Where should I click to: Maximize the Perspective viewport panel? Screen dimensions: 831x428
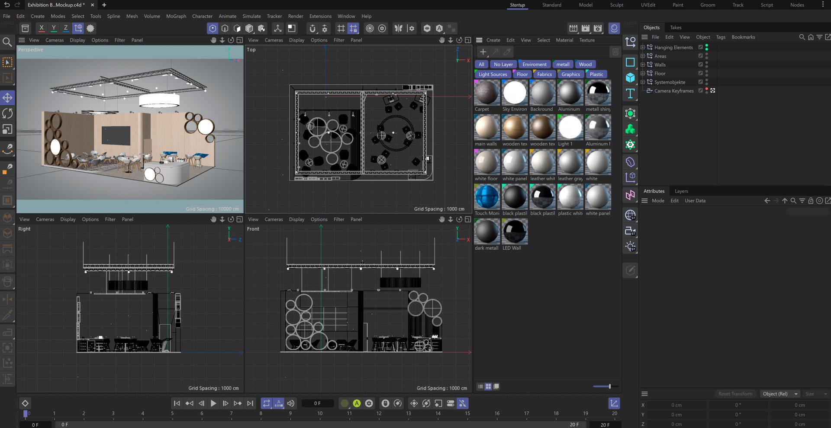click(239, 40)
